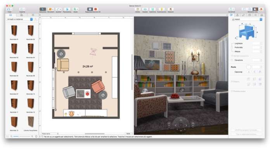This screenshot has width=270, height=149.
Task: Open the Zoom toolbar dropdown
Action: (75, 9)
